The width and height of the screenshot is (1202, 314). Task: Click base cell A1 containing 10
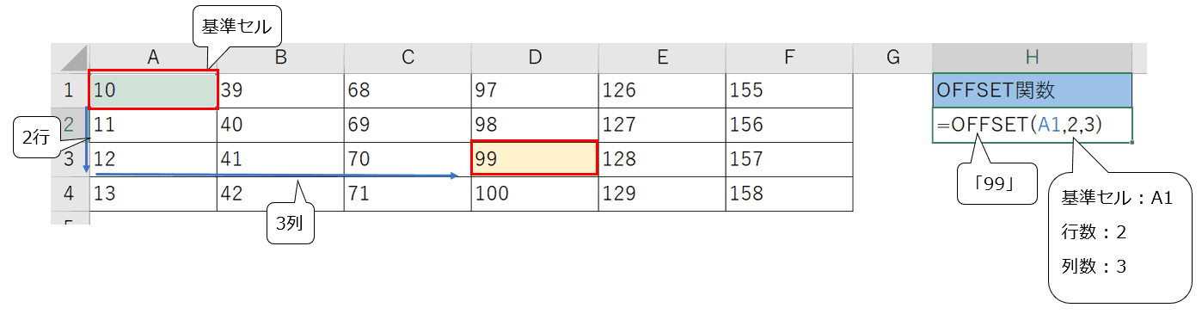pyautogui.click(x=153, y=90)
